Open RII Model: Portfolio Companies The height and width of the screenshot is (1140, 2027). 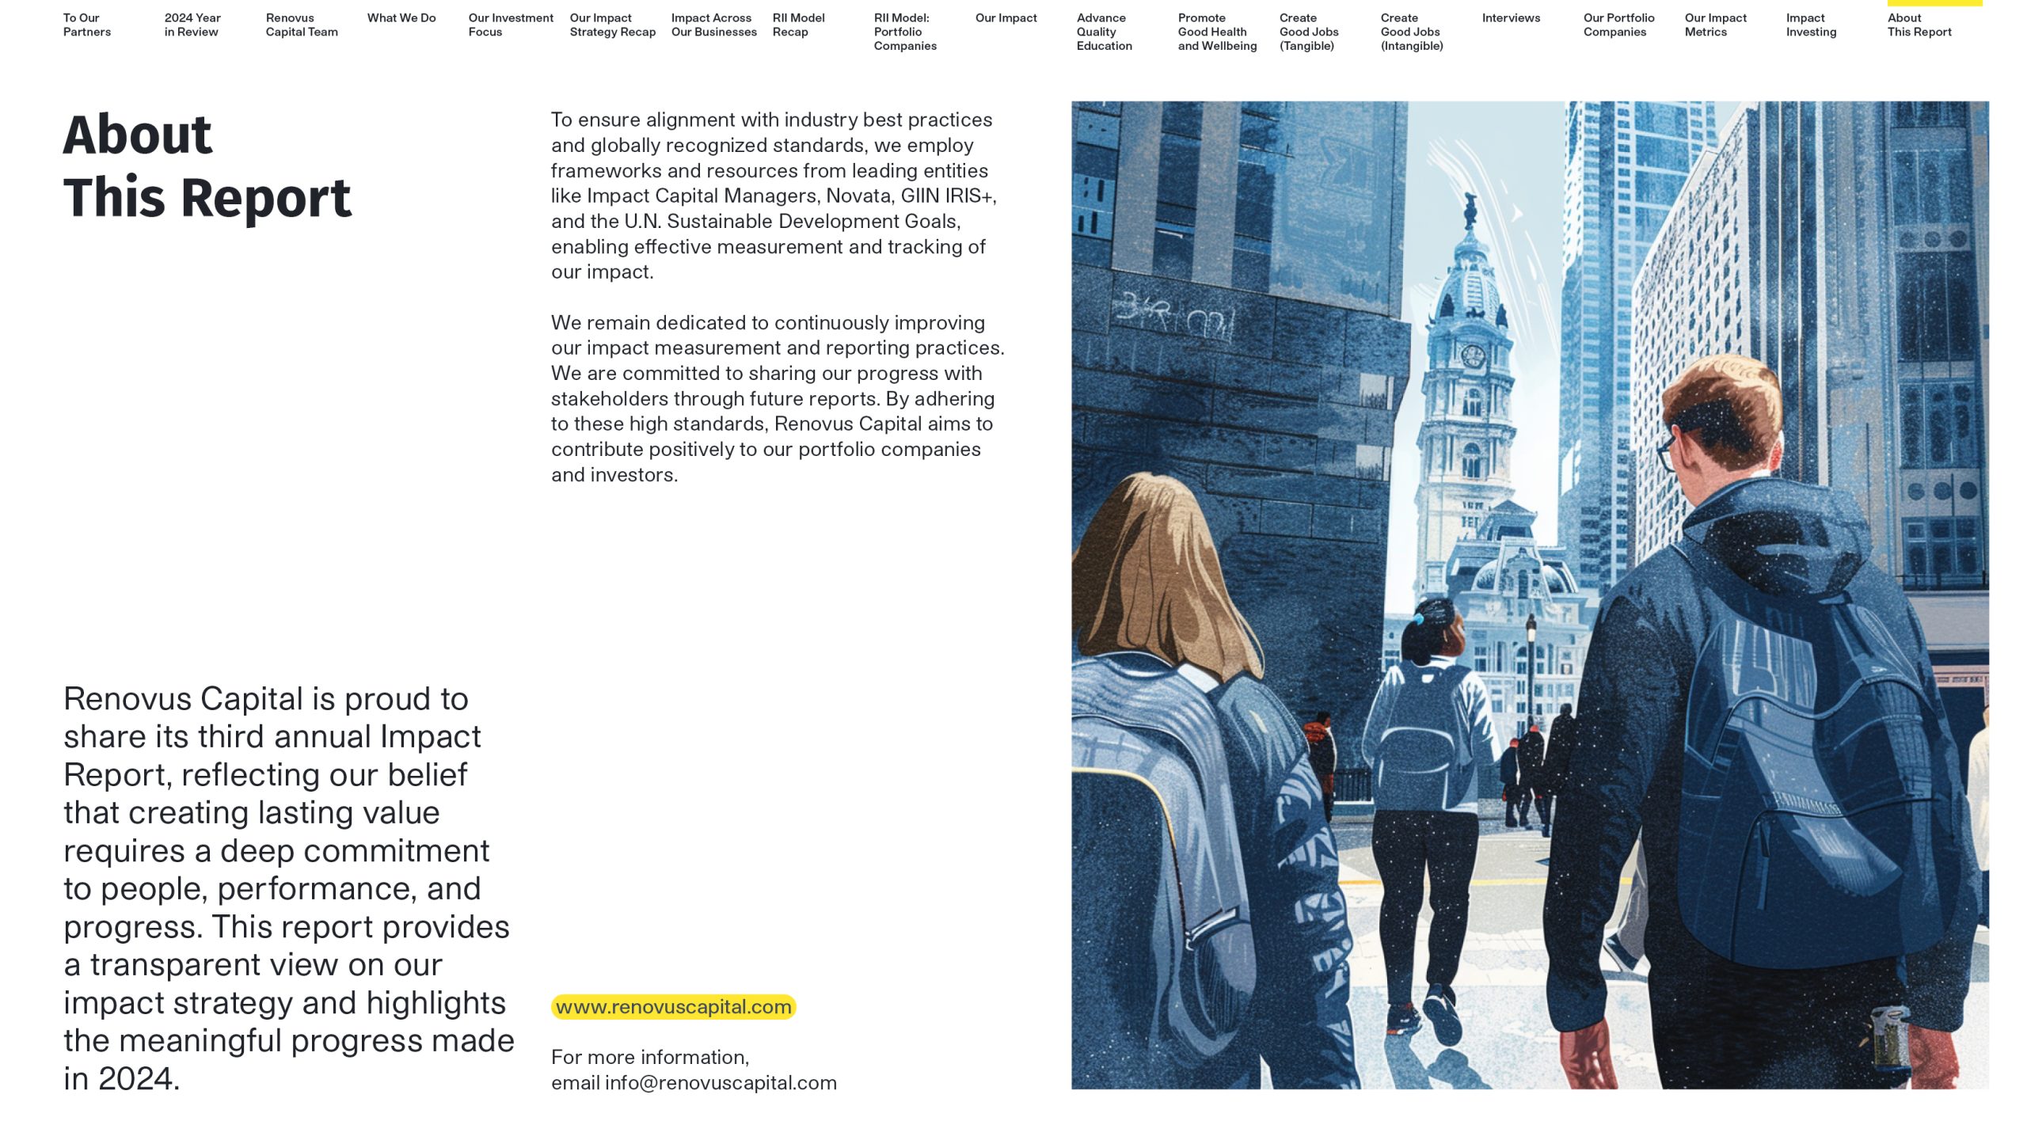(x=905, y=32)
